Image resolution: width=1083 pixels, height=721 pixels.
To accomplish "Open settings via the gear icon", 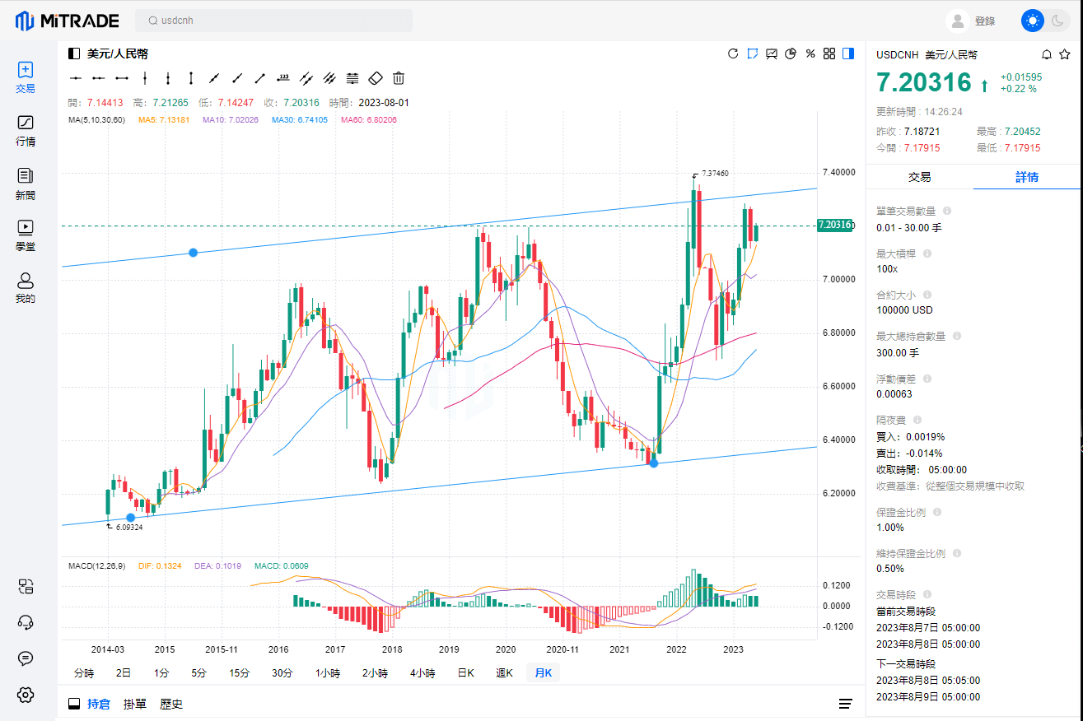I will click(x=26, y=695).
